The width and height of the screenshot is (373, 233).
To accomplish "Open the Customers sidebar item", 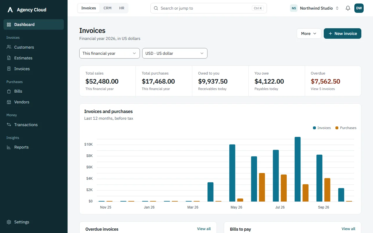I will 34,47.
